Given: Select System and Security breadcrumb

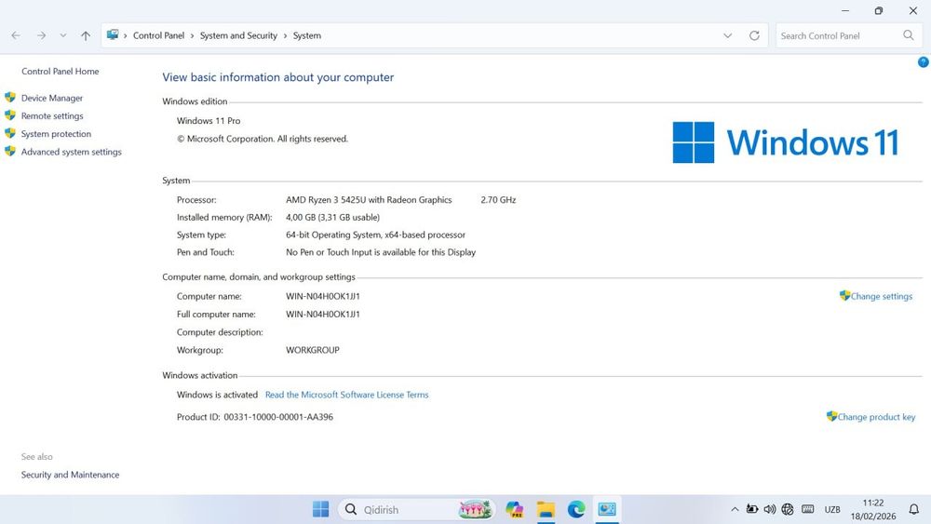Looking at the screenshot, I should point(238,35).
